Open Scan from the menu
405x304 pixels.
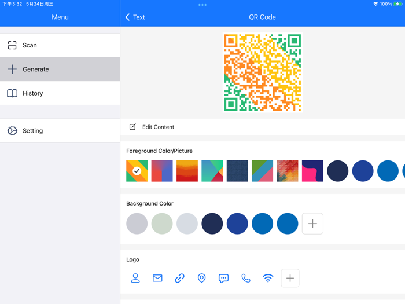60,45
